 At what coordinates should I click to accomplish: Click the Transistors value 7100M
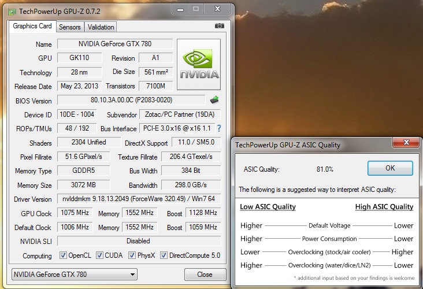[x=155, y=86]
